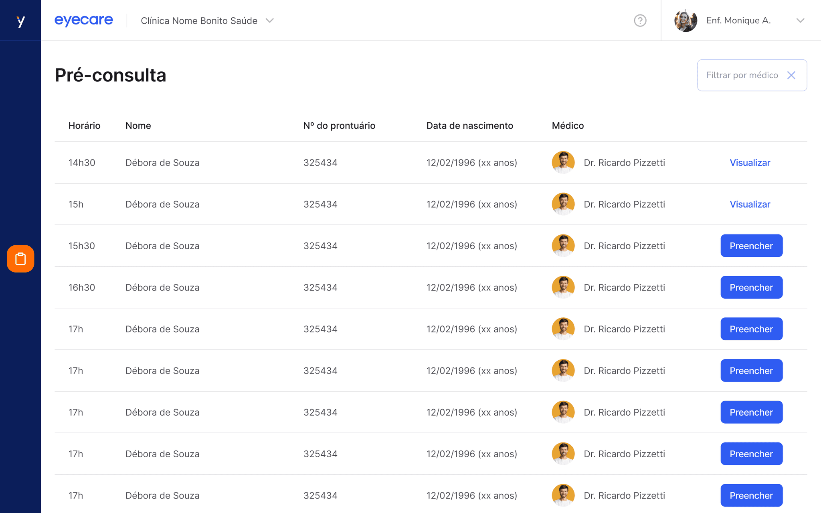Click doctor avatar in 16h30 row
821x513 pixels.
tap(563, 287)
